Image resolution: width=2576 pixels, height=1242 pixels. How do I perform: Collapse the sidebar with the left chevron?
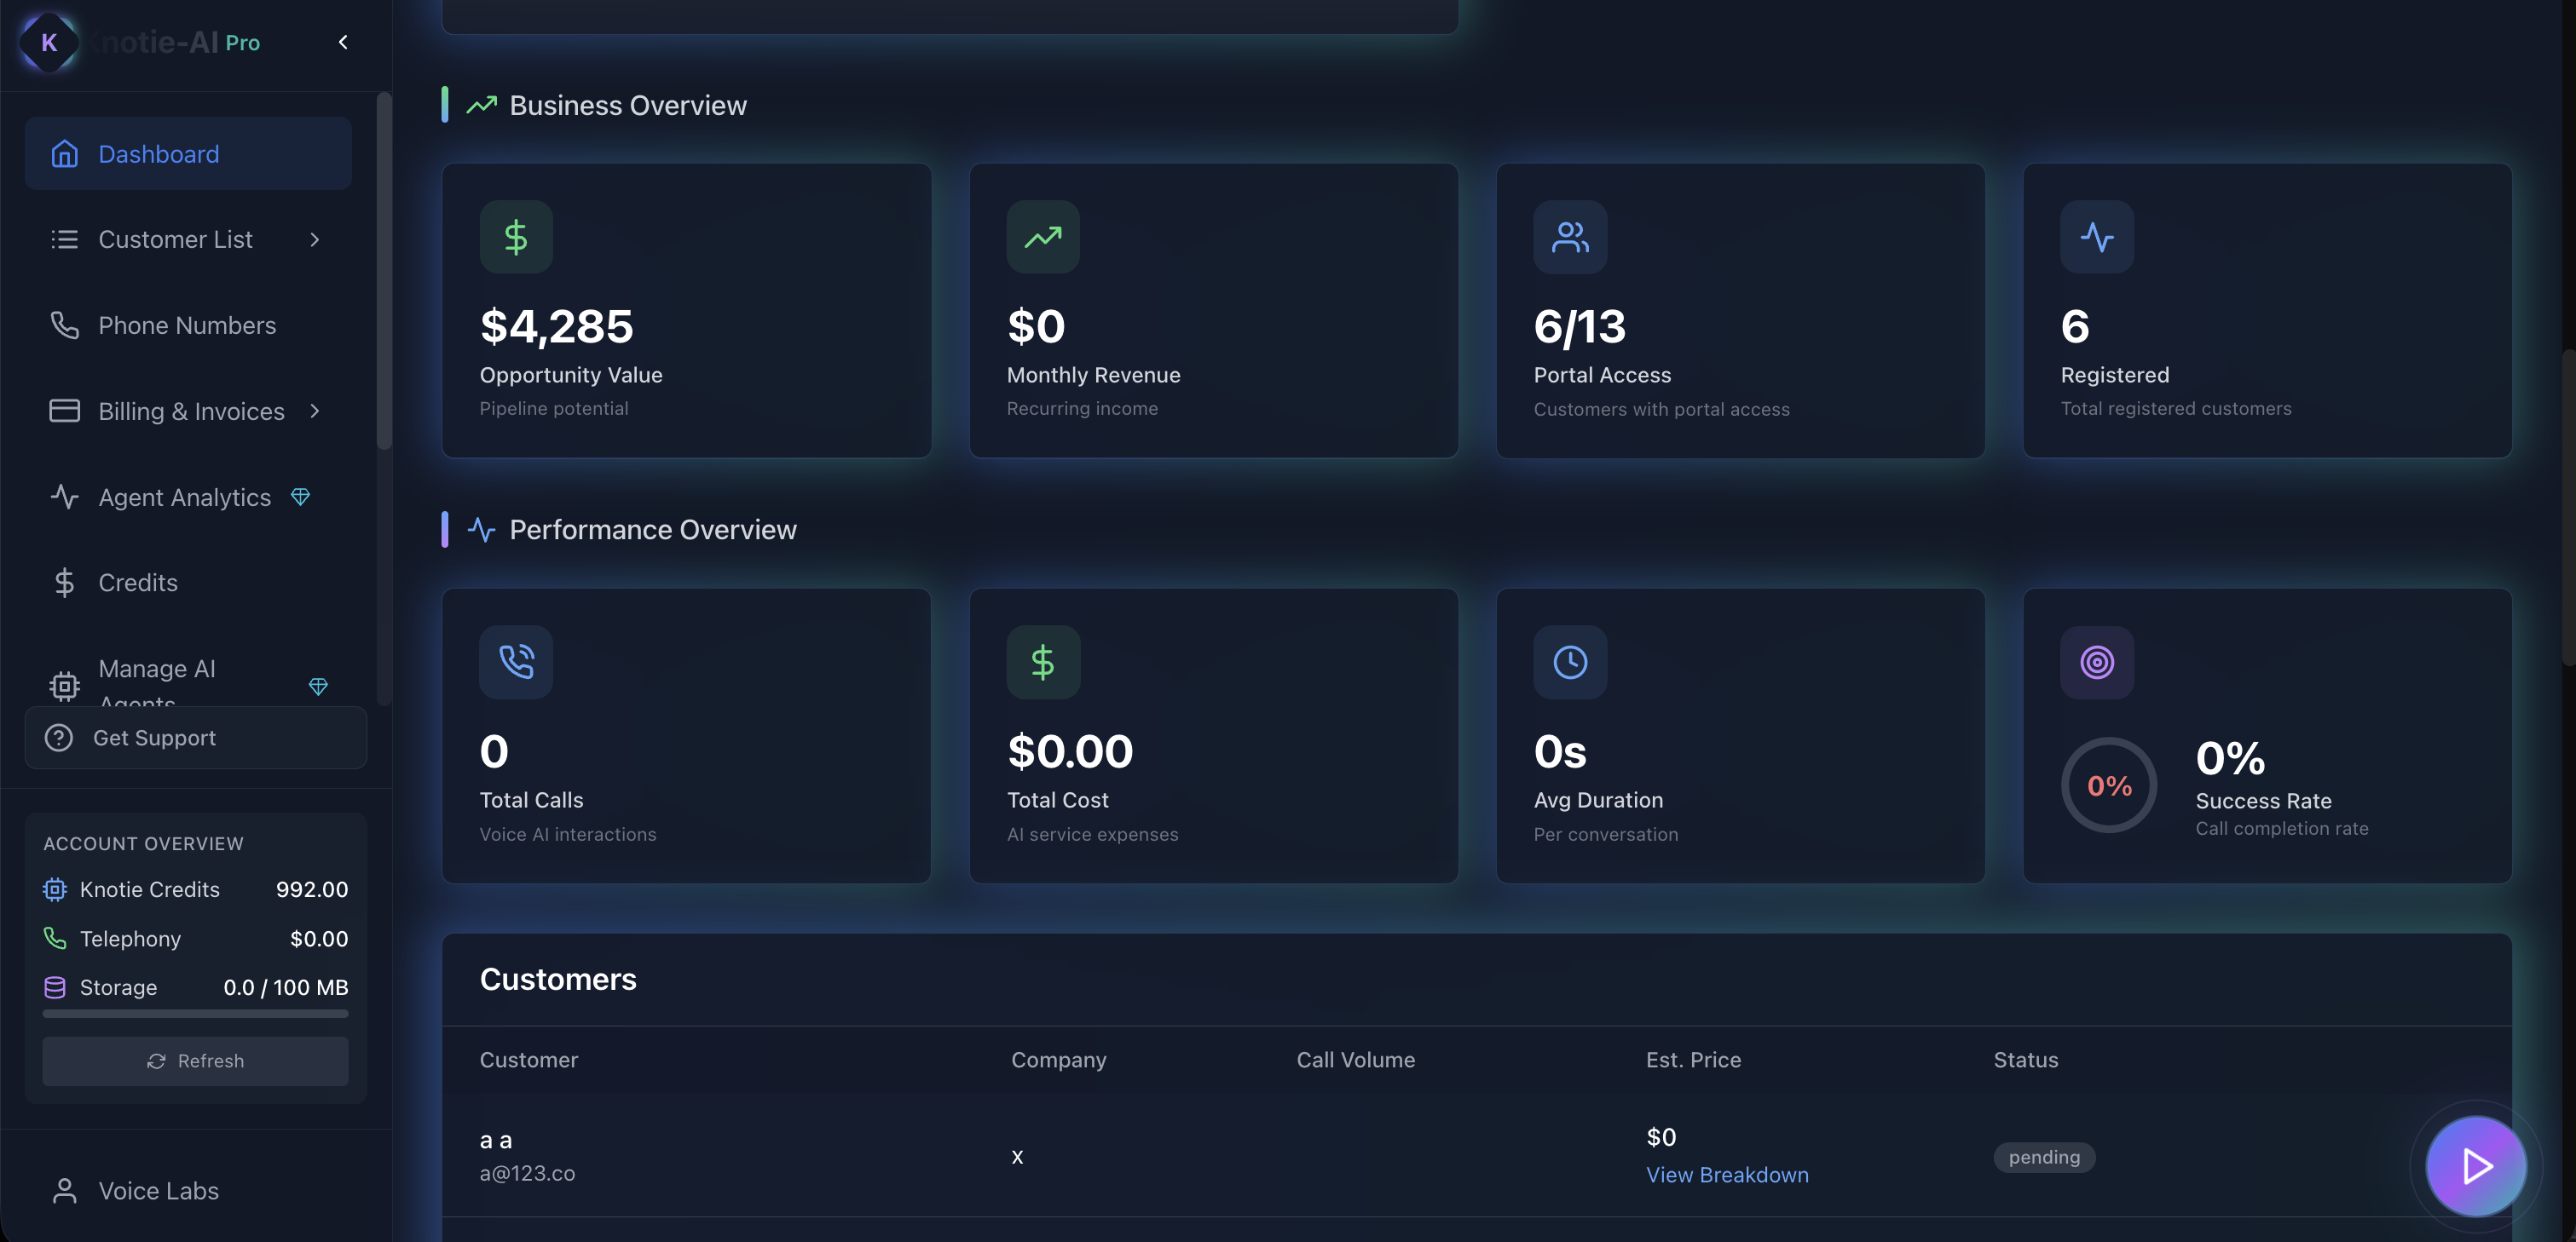(x=343, y=42)
